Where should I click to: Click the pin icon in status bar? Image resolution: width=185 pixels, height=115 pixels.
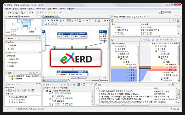(x=171, y=109)
